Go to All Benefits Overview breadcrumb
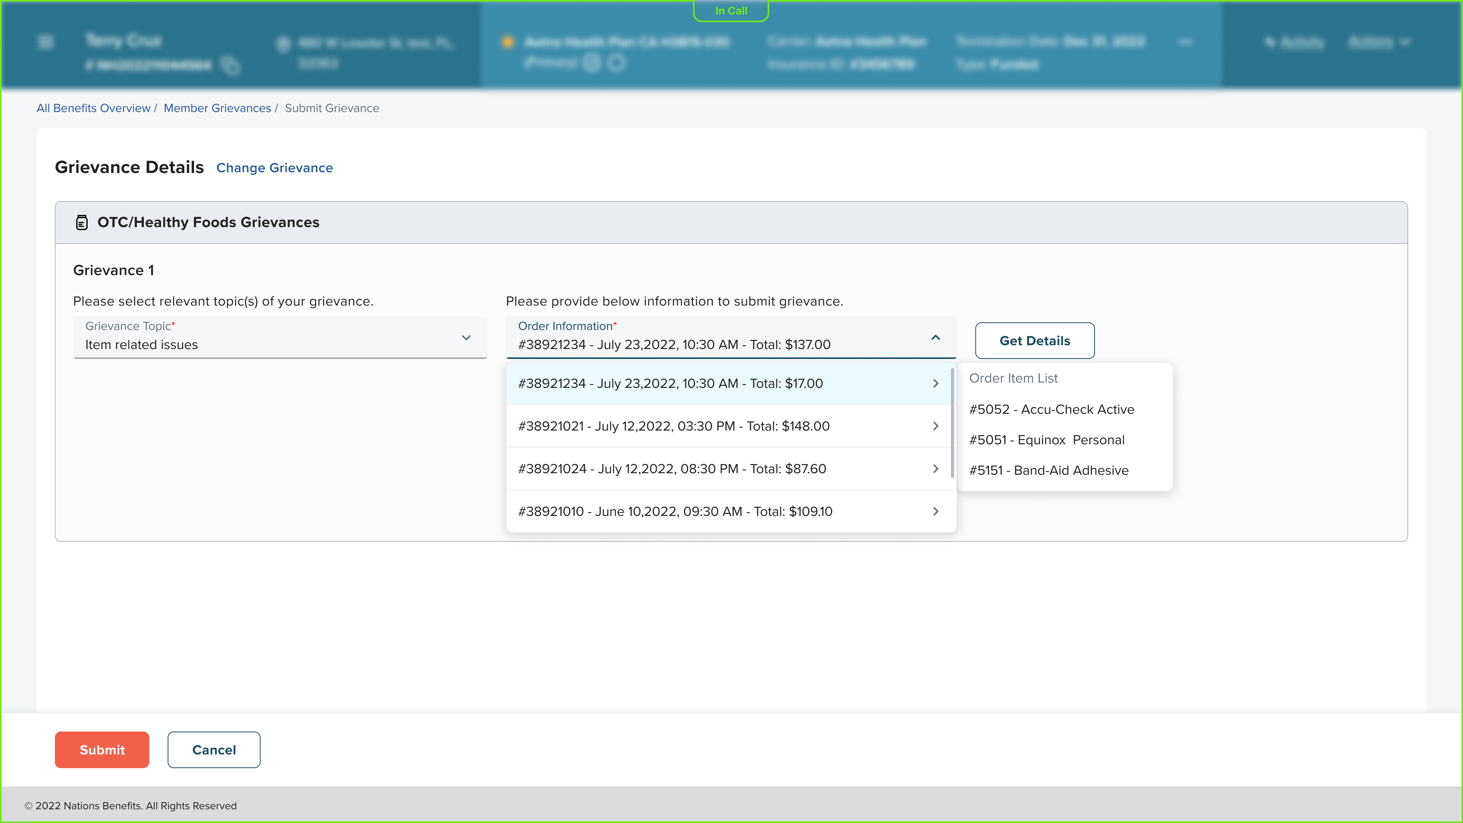 point(93,108)
